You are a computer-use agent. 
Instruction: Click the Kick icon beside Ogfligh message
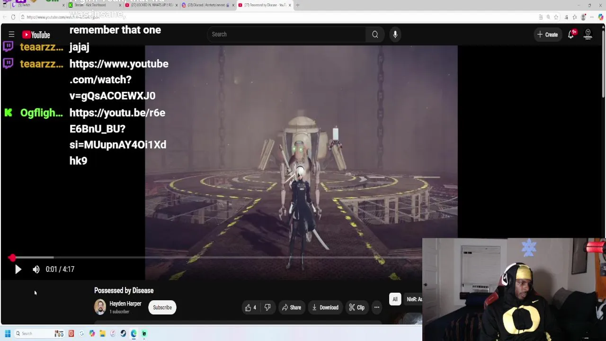click(8, 113)
